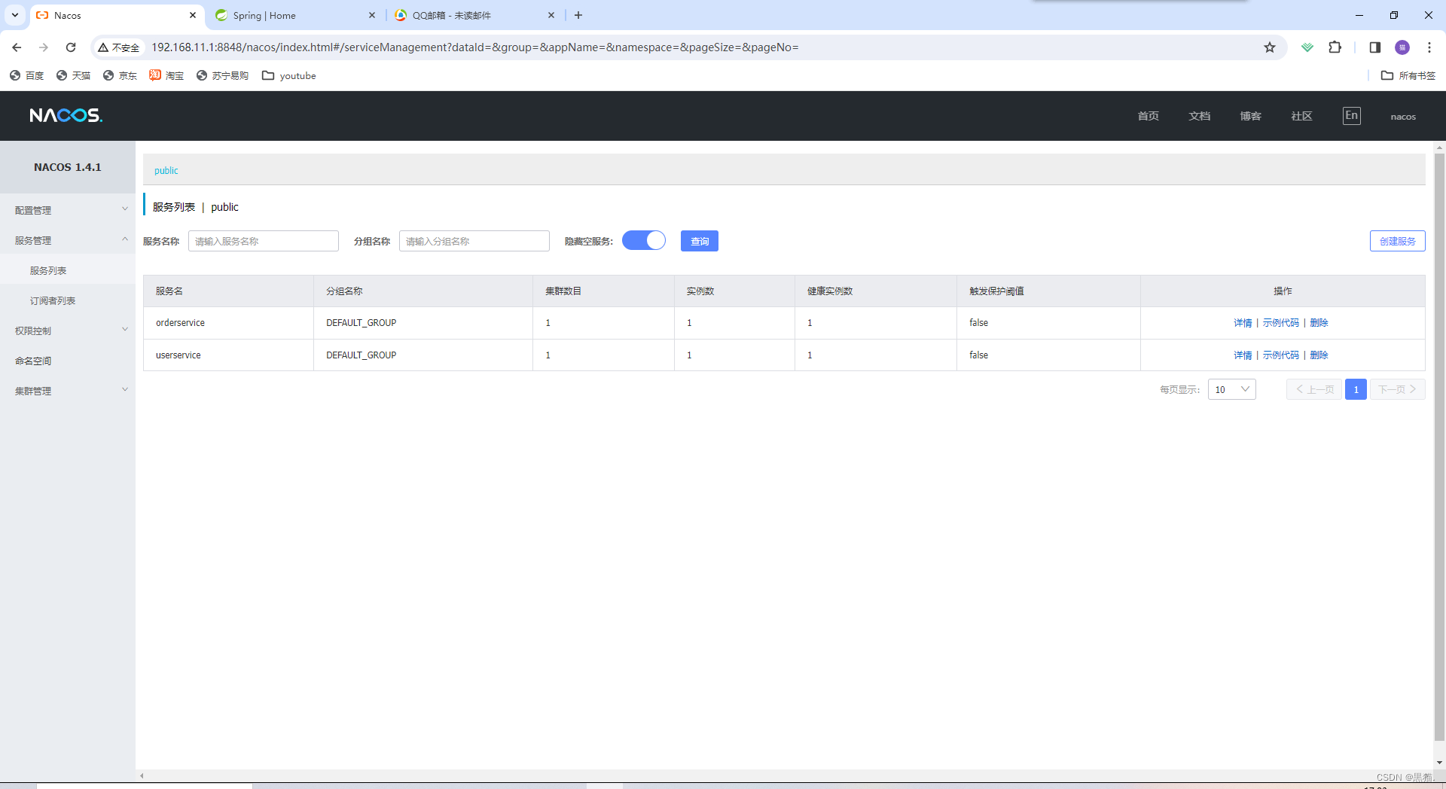Click the 服务名 column header
This screenshot has width=1446, height=789.
pyautogui.click(x=228, y=291)
